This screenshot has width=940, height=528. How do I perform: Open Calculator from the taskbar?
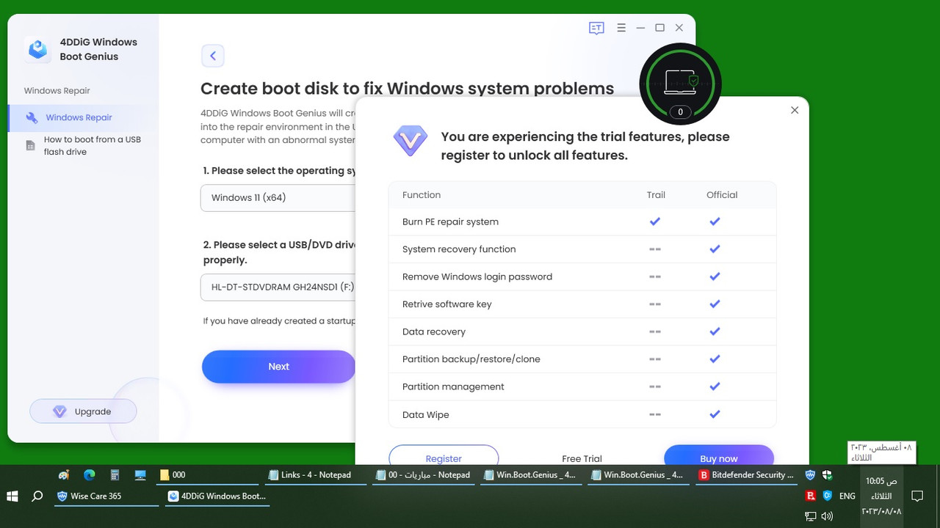(115, 475)
